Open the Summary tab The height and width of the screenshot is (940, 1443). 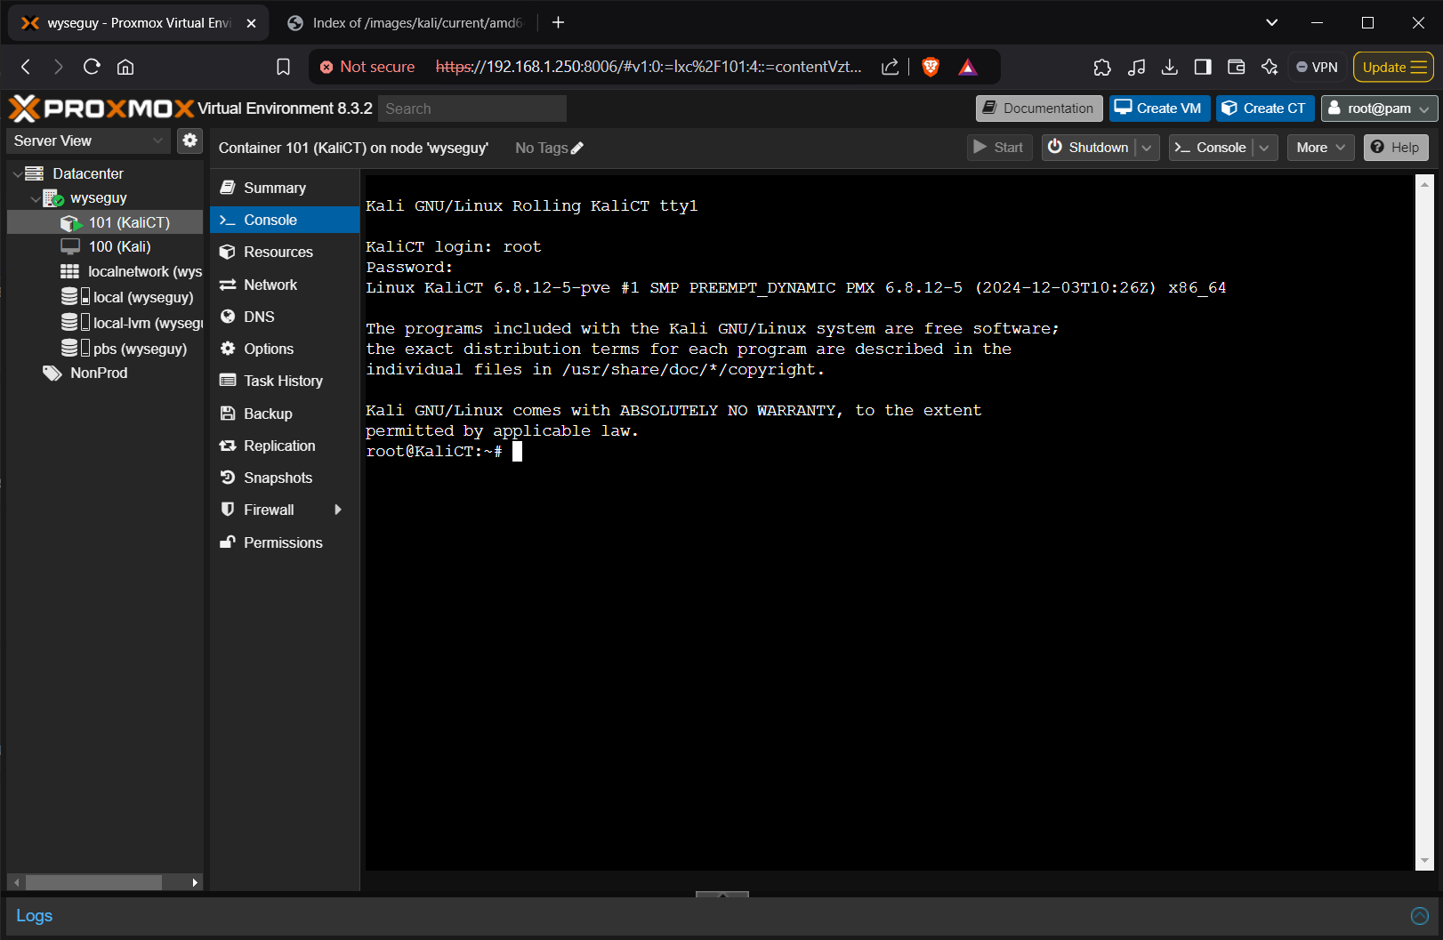[x=285, y=188]
